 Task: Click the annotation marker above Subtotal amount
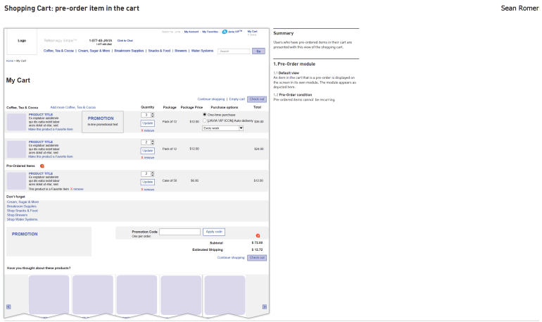[x=258, y=235]
